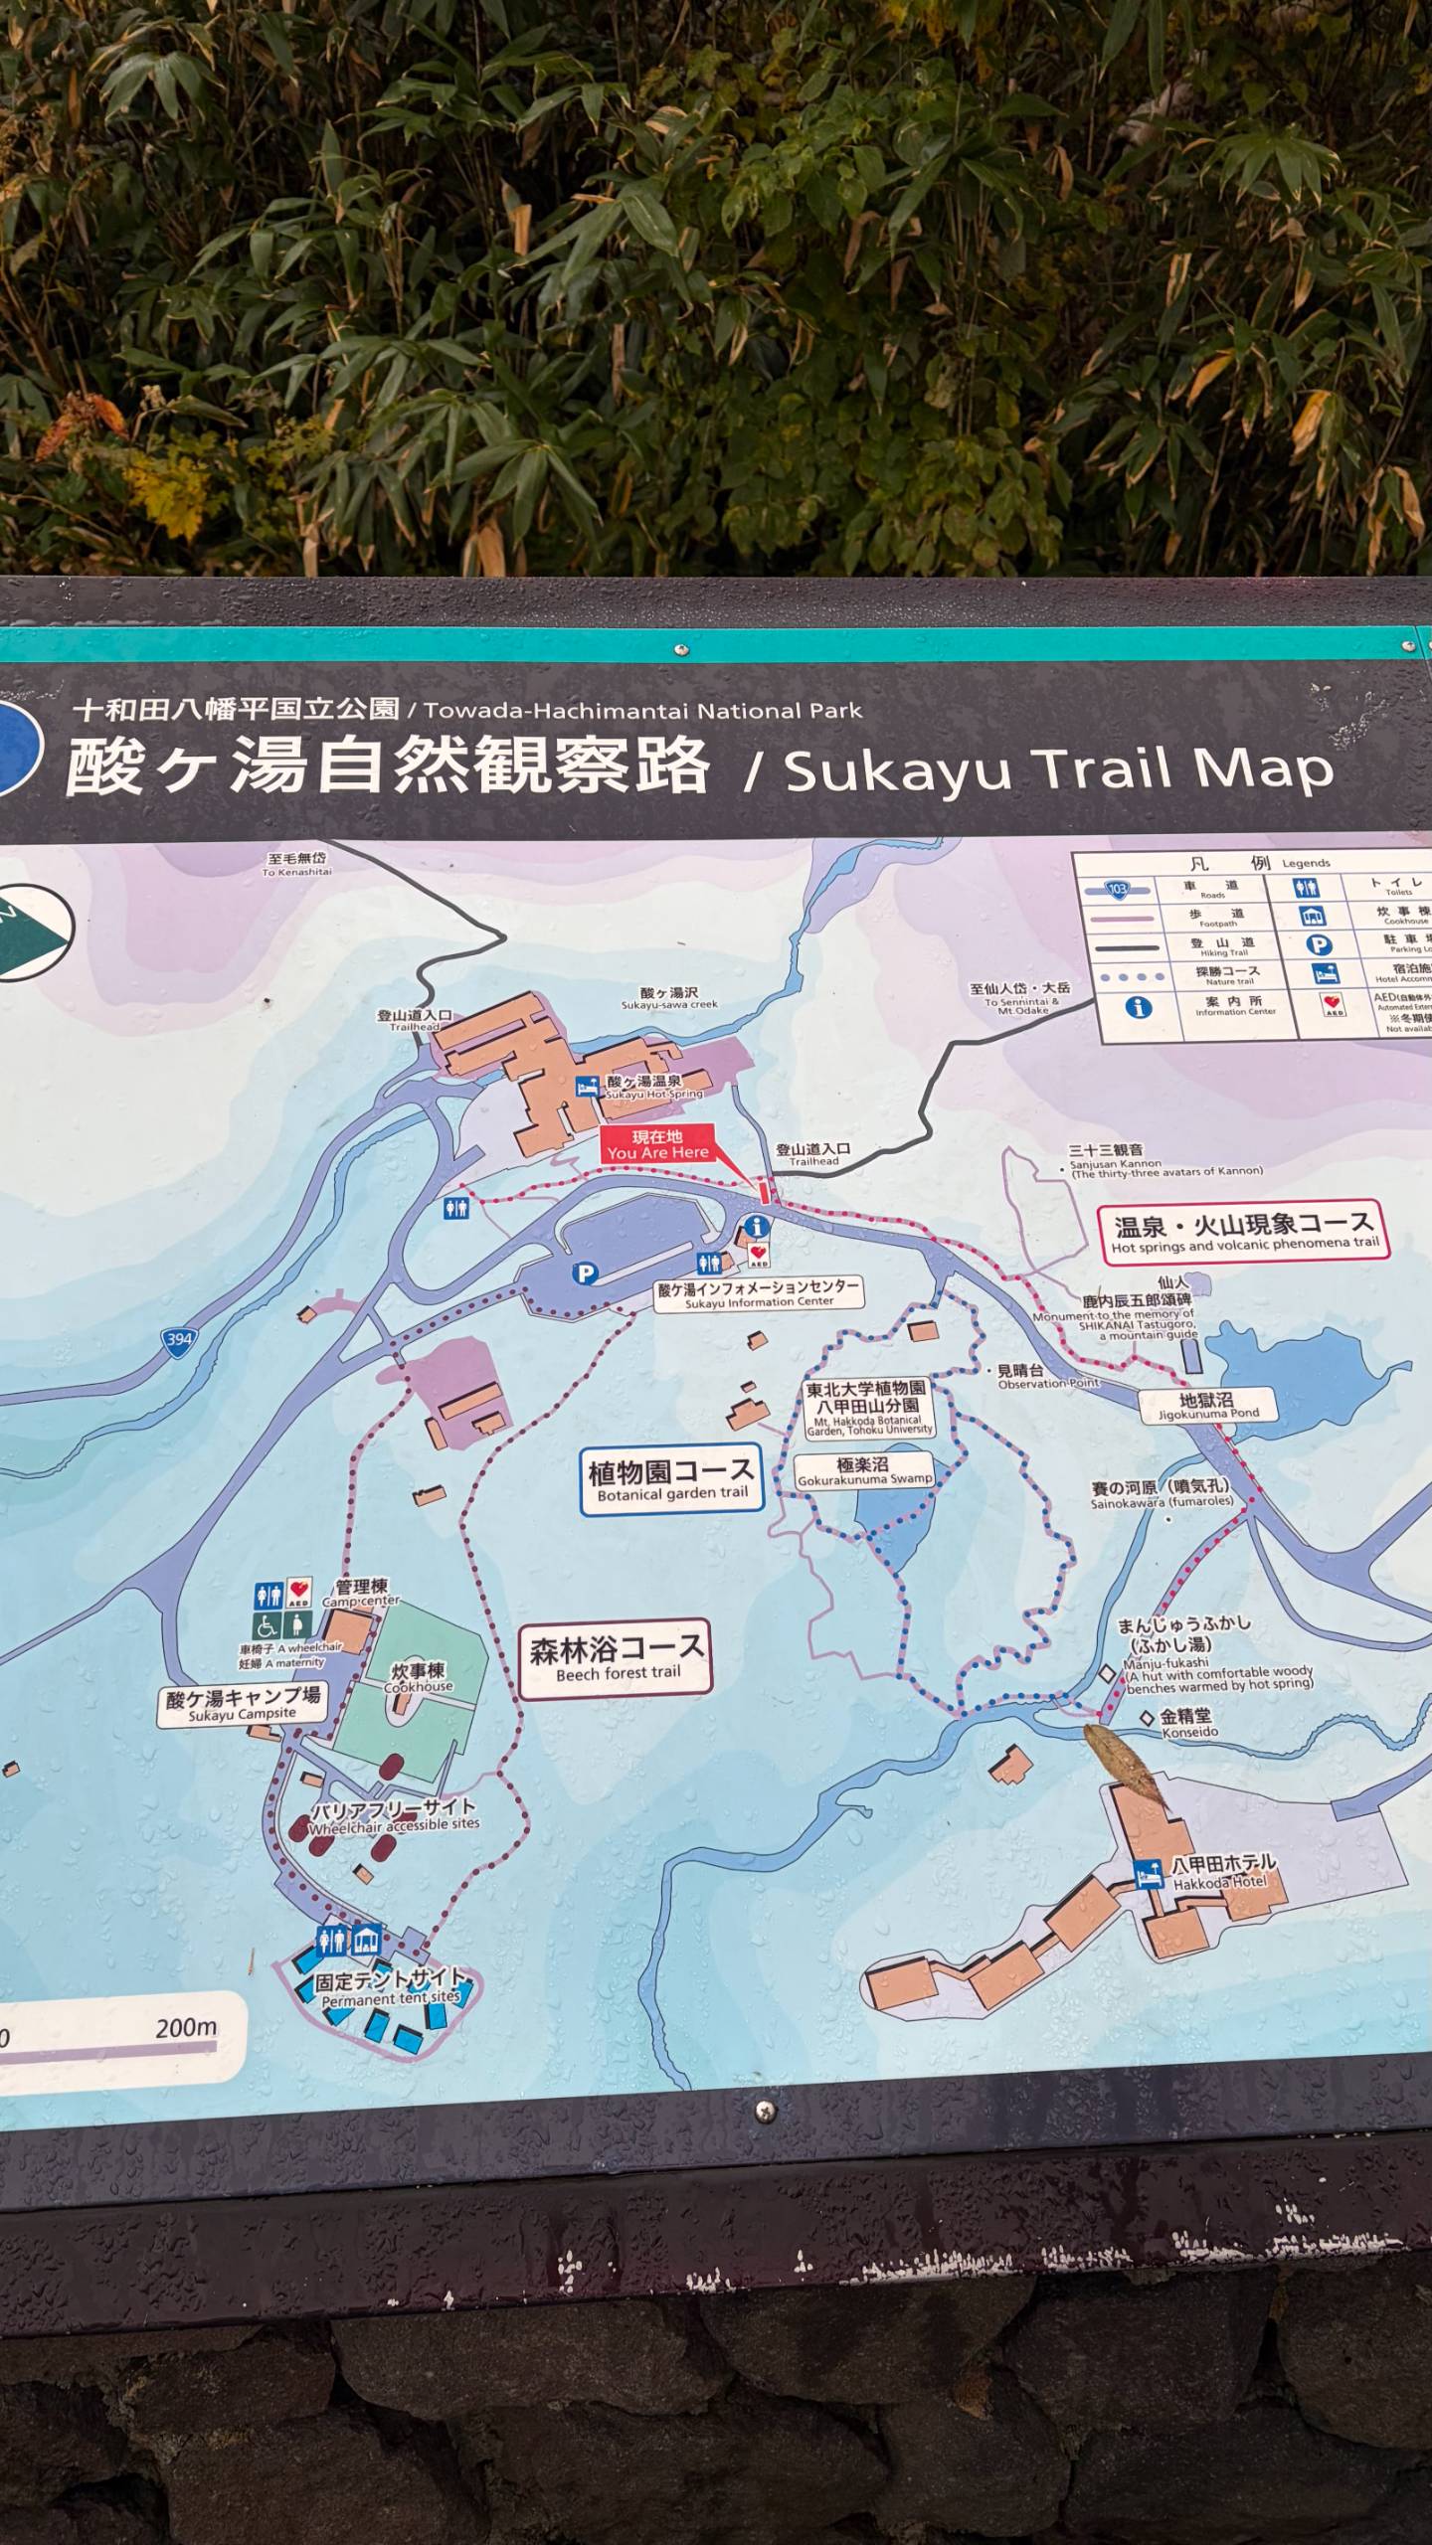Select the Beech forest trail label
This screenshot has width=1432, height=2545.
tap(617, 1659)
